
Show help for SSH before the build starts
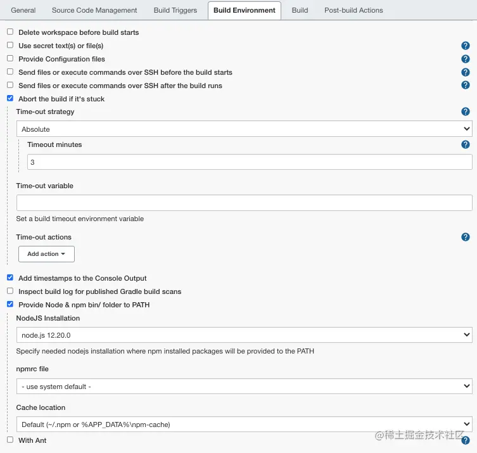coord(465,72)
